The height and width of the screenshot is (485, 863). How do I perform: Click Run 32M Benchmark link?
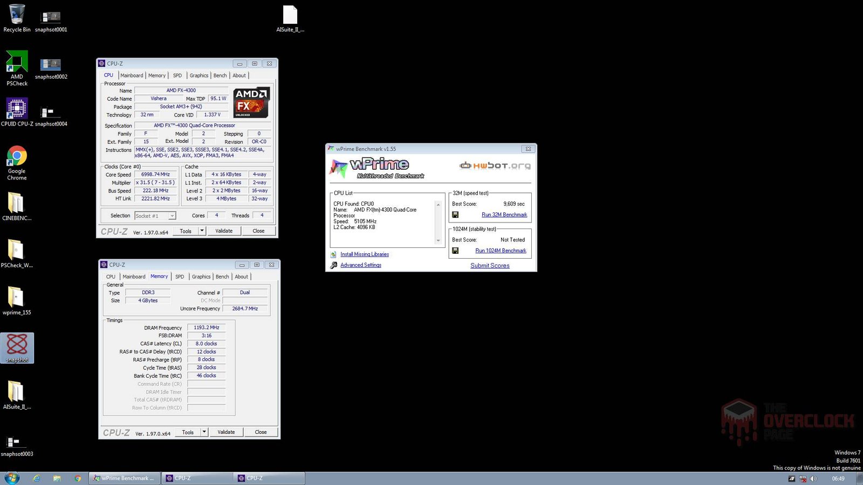(x=504, y=214)
